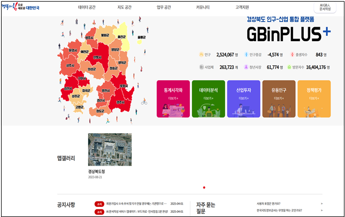Open the 고객지원 menu

(x=242, y=8)
